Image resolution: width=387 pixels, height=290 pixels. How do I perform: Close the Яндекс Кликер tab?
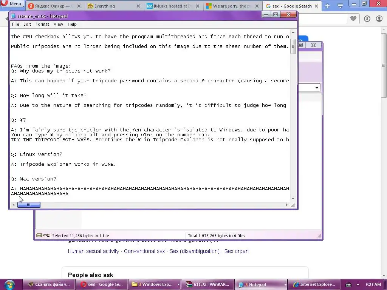tap(79, 6)
